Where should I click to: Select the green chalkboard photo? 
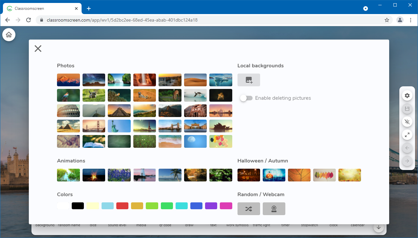coord(119,142)
